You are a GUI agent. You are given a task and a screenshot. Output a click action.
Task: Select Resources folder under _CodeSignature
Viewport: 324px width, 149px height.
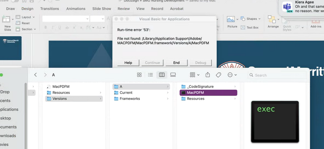pyautogui.click(x=209, y=99)
